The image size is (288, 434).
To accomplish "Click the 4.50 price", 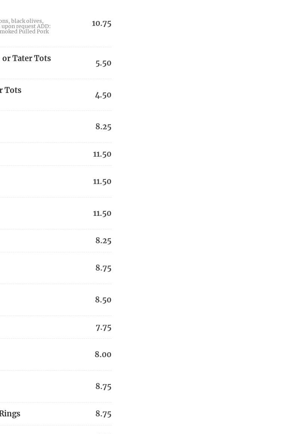I will pos(103,95).
